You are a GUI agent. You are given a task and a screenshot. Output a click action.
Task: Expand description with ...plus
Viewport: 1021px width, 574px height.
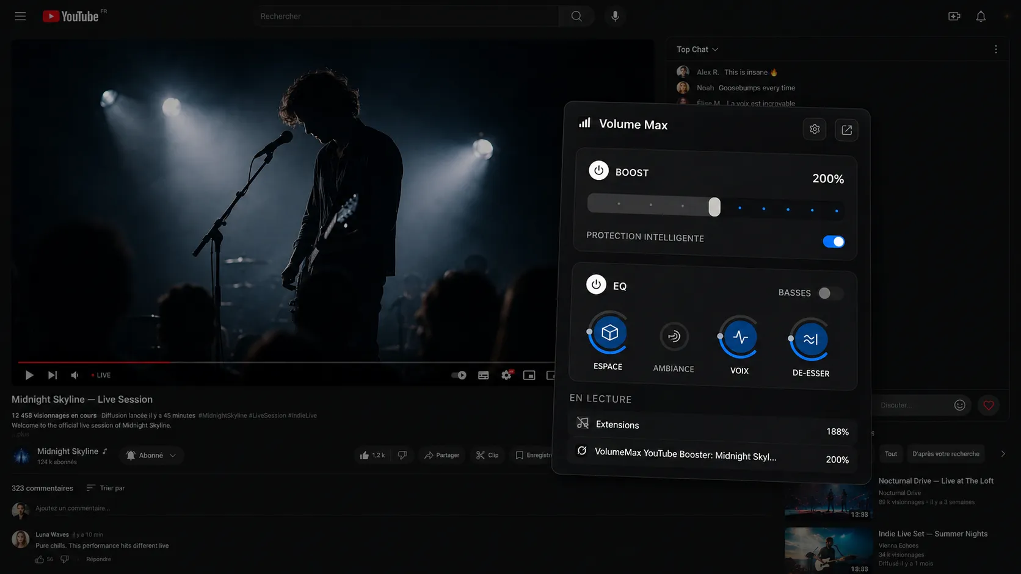tap(20, 434)
